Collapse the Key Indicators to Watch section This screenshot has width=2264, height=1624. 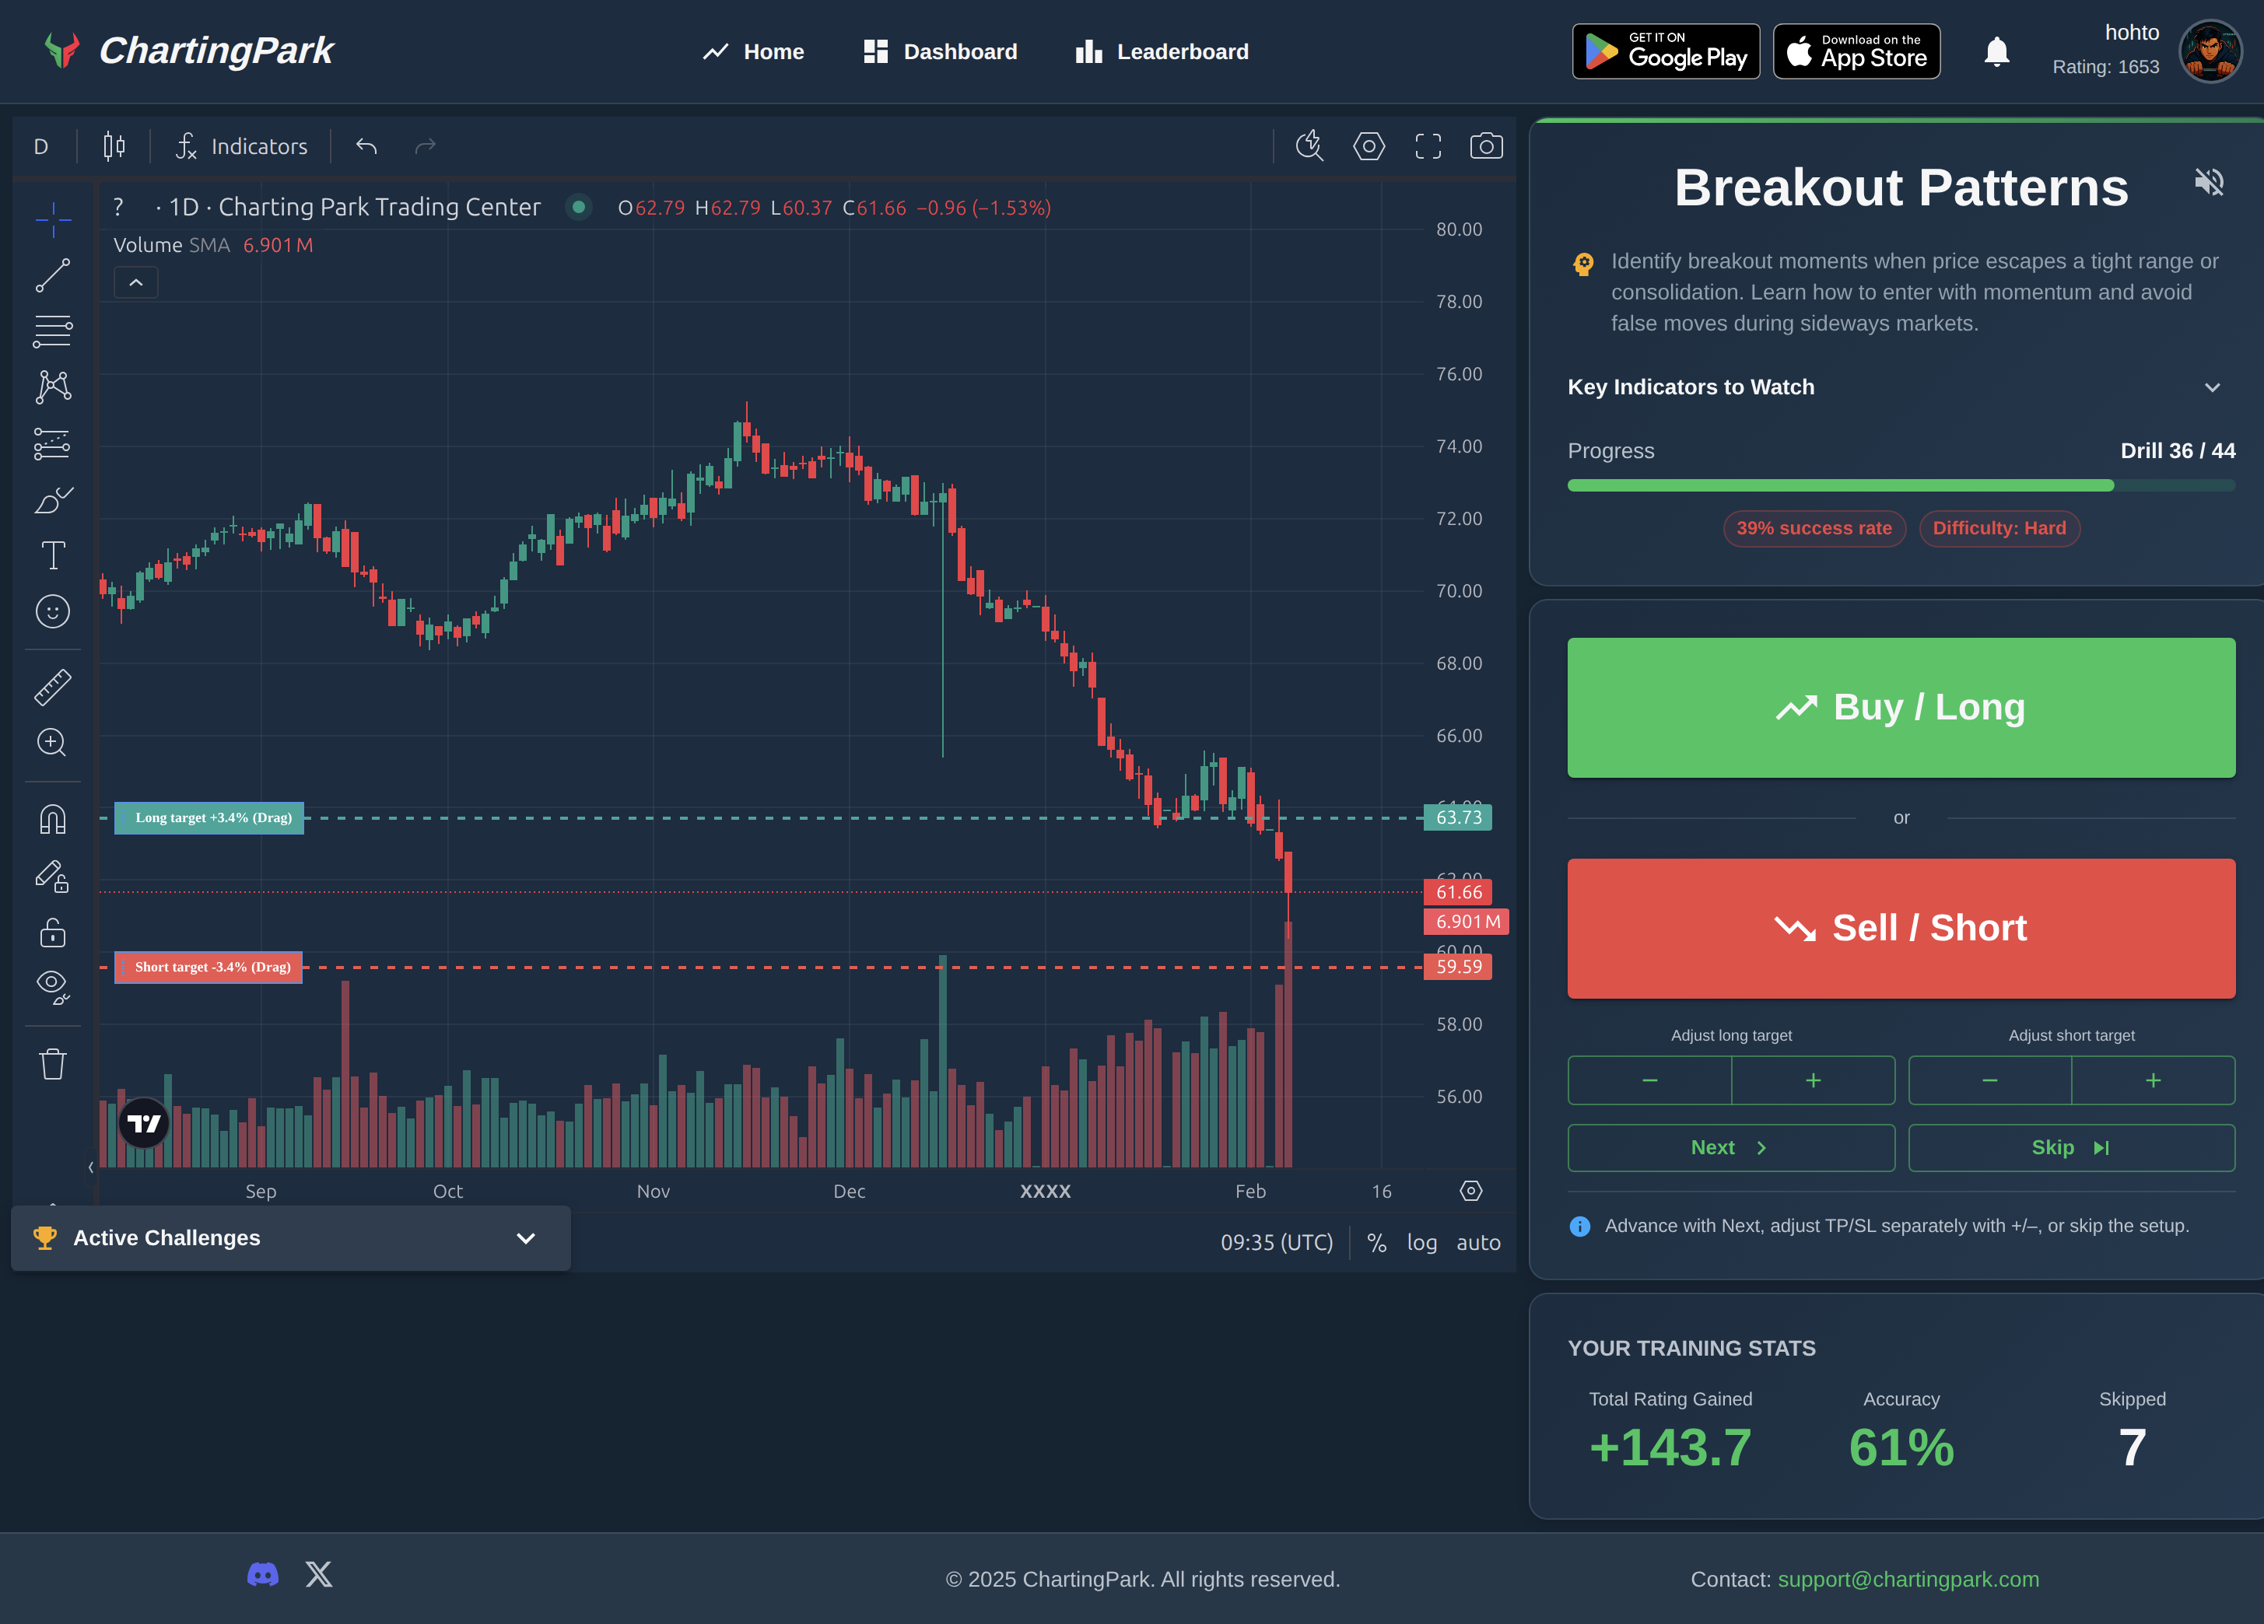pos(2212,387)
